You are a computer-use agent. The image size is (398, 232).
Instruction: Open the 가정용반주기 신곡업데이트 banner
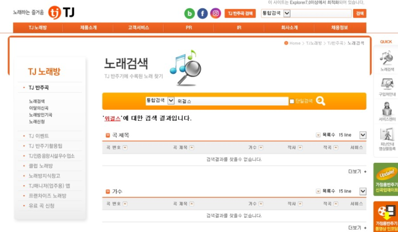[x=386, y=179]
